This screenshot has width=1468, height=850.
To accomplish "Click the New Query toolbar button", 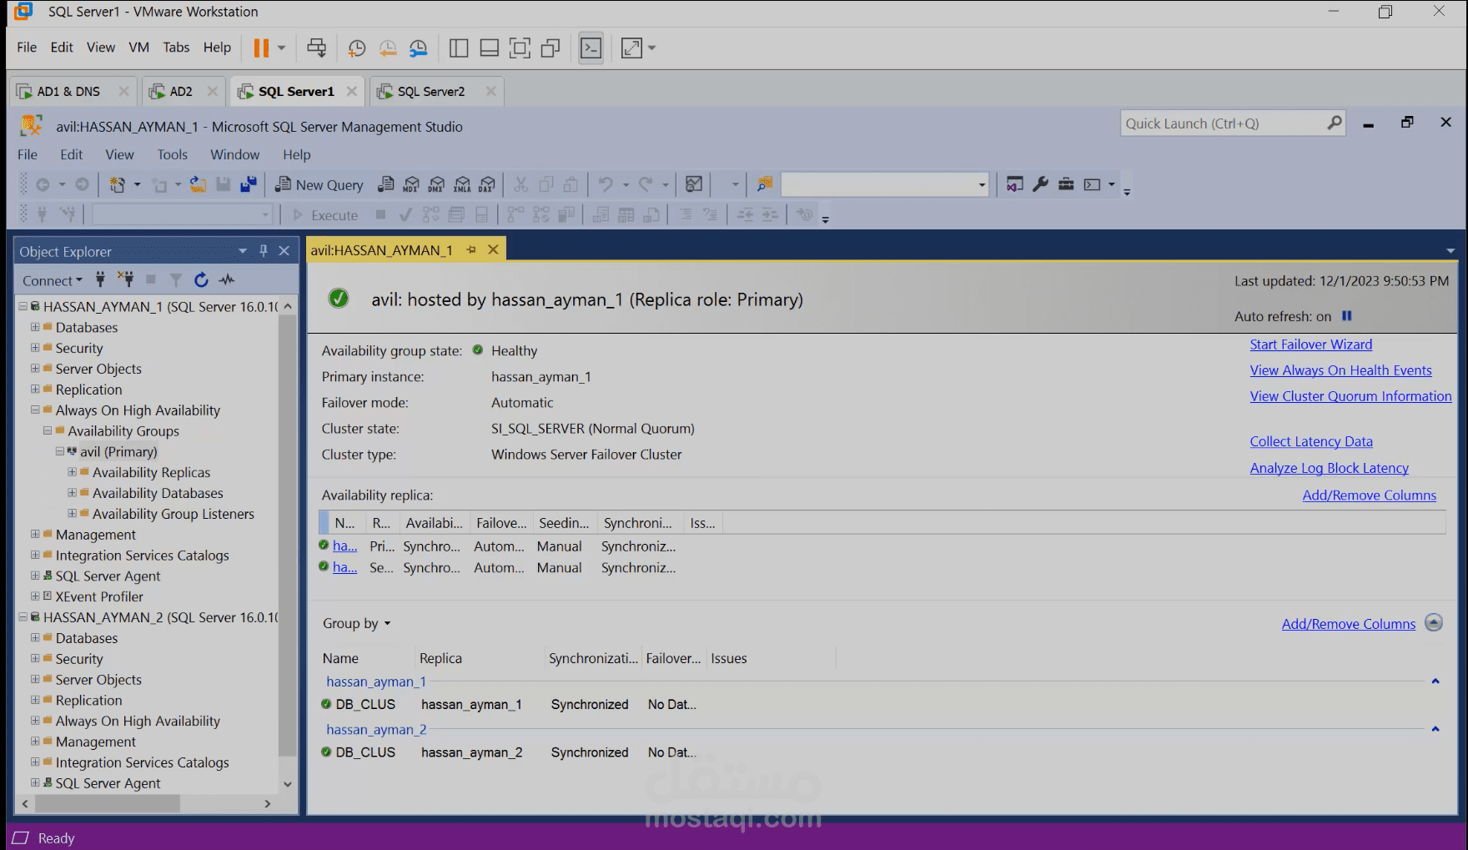I will click(319, 185).
